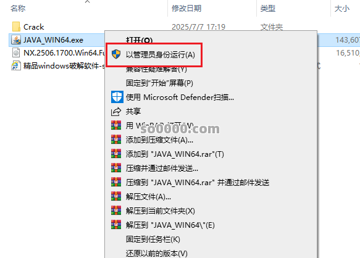Select 解压到 "JAVA_WIN64\"(E) entry

click(170, 225)
